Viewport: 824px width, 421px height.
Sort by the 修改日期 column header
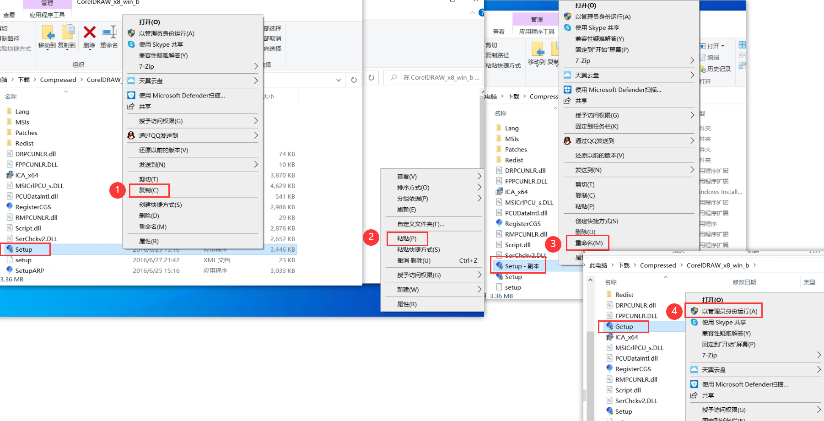[744, 282]
